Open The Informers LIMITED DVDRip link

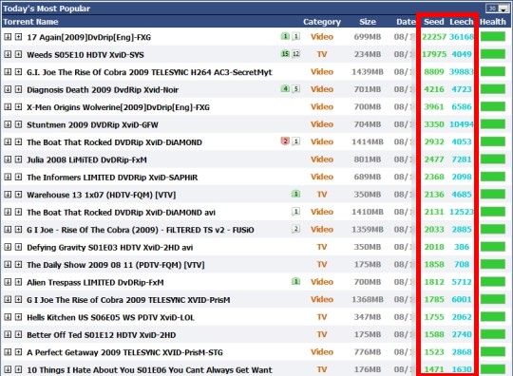112,178
